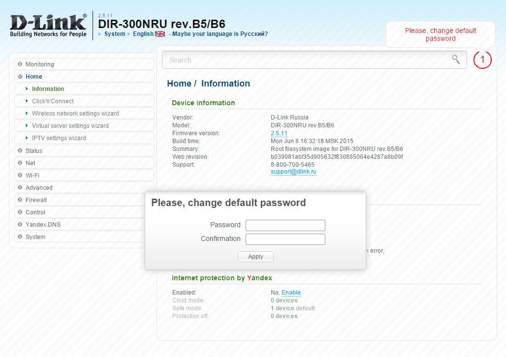Image resolution: width=506 pixels, height=357 pixels.
Task: Expand the System section arrow icon in sidebar
Action: pyautogui.click(x=20, y=237)
